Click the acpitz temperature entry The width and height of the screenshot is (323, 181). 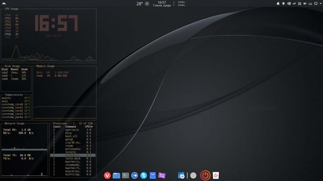pos(16,98)
